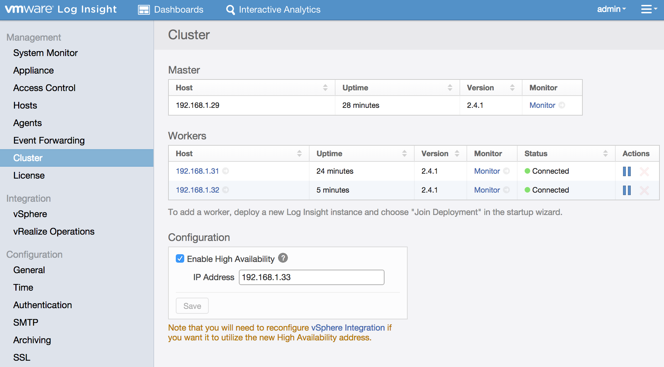664x367 pixels.
Task: Open Monitor link for master node
Action: click(542, 105)
